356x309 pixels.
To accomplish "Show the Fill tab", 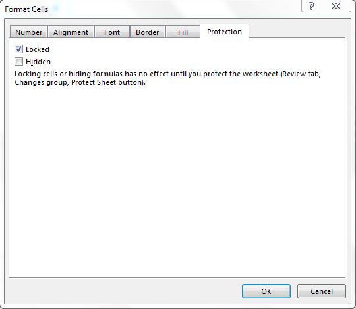I will click(183, 32).
